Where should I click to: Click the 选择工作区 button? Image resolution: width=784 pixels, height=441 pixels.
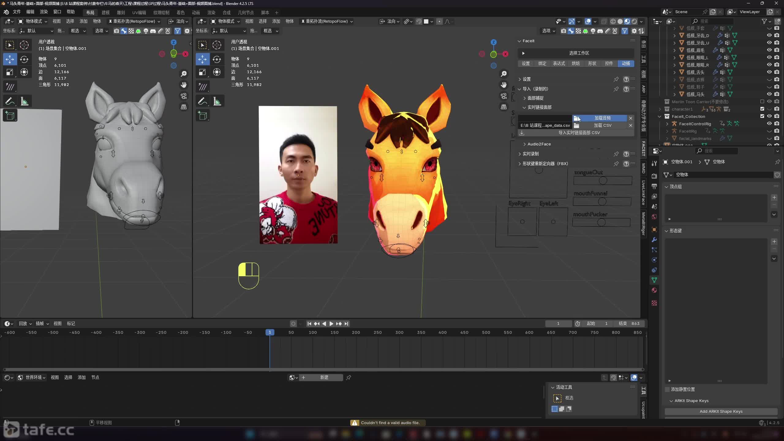tap(579, 53)
